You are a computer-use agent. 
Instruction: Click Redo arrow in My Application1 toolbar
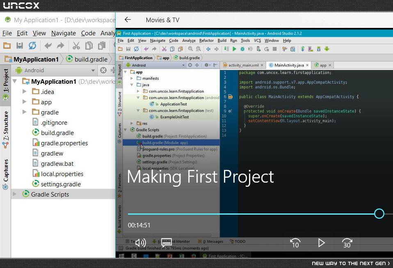(x=60, y=46)
